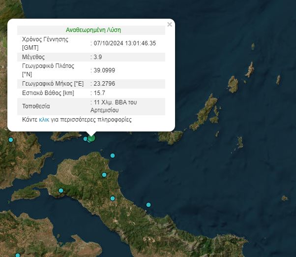Open the 'κλικ' link for more information

tap(44, 120)
